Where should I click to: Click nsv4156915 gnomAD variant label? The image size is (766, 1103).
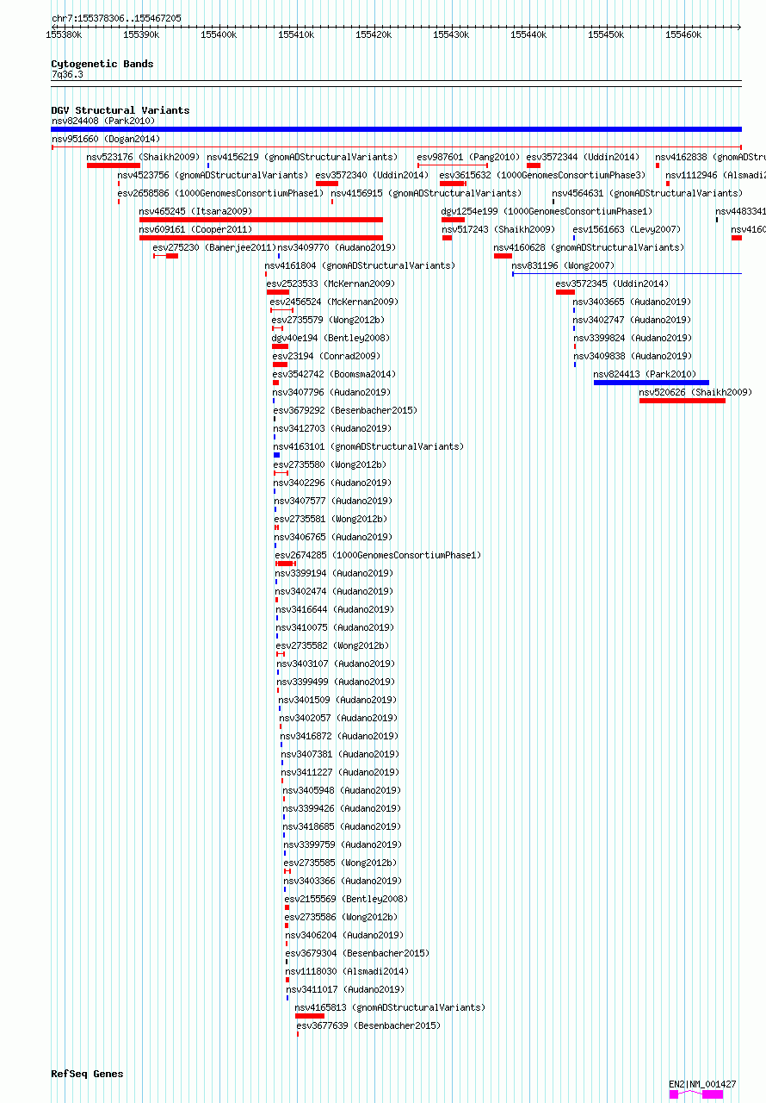(426, 193)
